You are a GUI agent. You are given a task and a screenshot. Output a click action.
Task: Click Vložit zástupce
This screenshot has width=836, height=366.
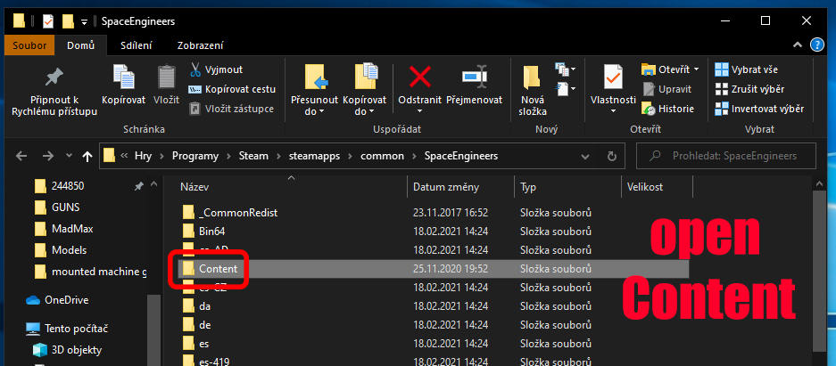[x=231, y=109]
